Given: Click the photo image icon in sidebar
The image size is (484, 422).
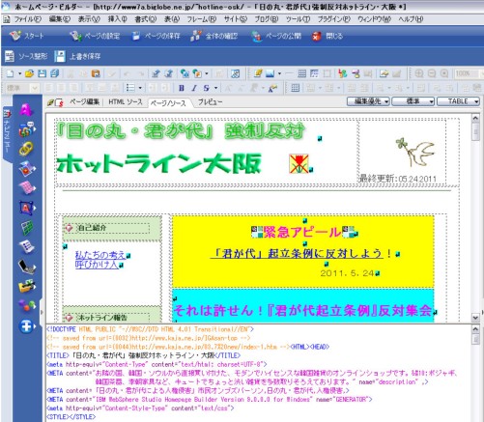Looking at the screenshot, I should pos(27,168).
